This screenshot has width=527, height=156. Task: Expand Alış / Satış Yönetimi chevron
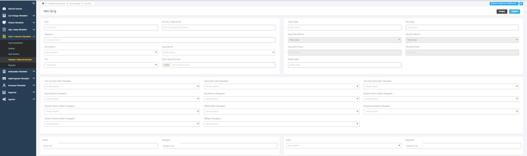point(34,29)
